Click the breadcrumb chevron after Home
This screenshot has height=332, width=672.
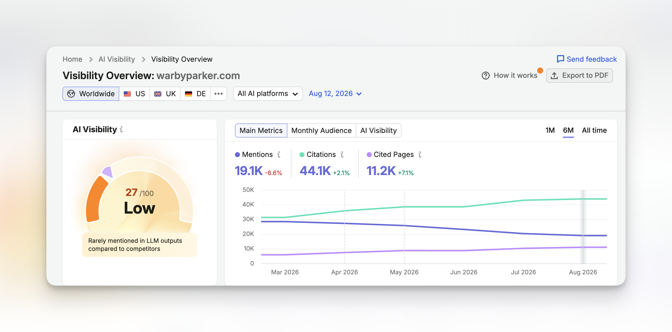(x=91, y=59)
